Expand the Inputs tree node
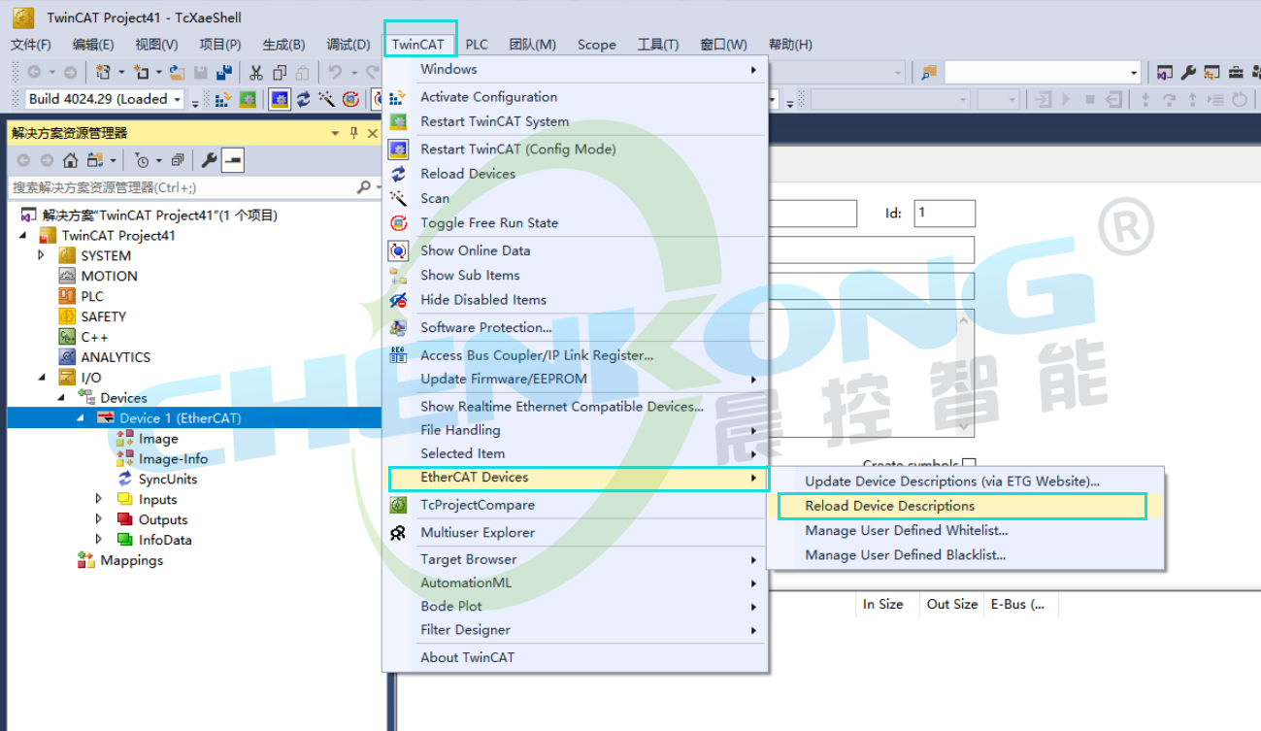Screen dimensions: 1261x731 click(x=99, y=499)
